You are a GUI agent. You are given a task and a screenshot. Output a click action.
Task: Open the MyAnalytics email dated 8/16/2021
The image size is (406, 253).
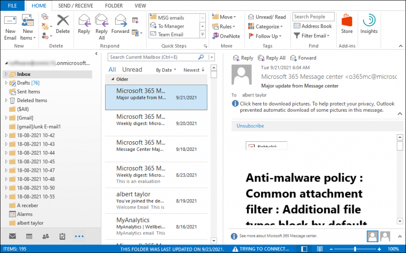coord(156,226)
